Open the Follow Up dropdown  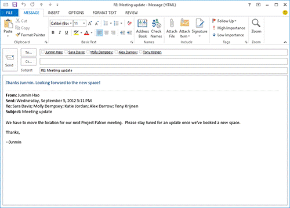(x=224, y=21)
